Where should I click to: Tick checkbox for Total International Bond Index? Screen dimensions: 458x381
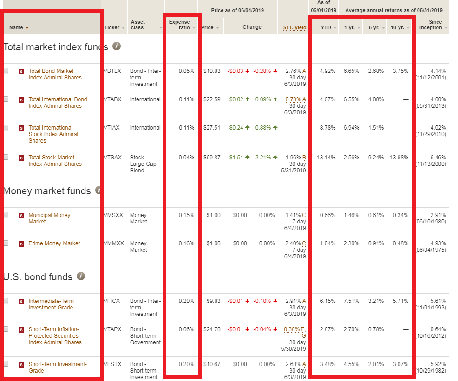pyautogui.click(x=6, y=99)
